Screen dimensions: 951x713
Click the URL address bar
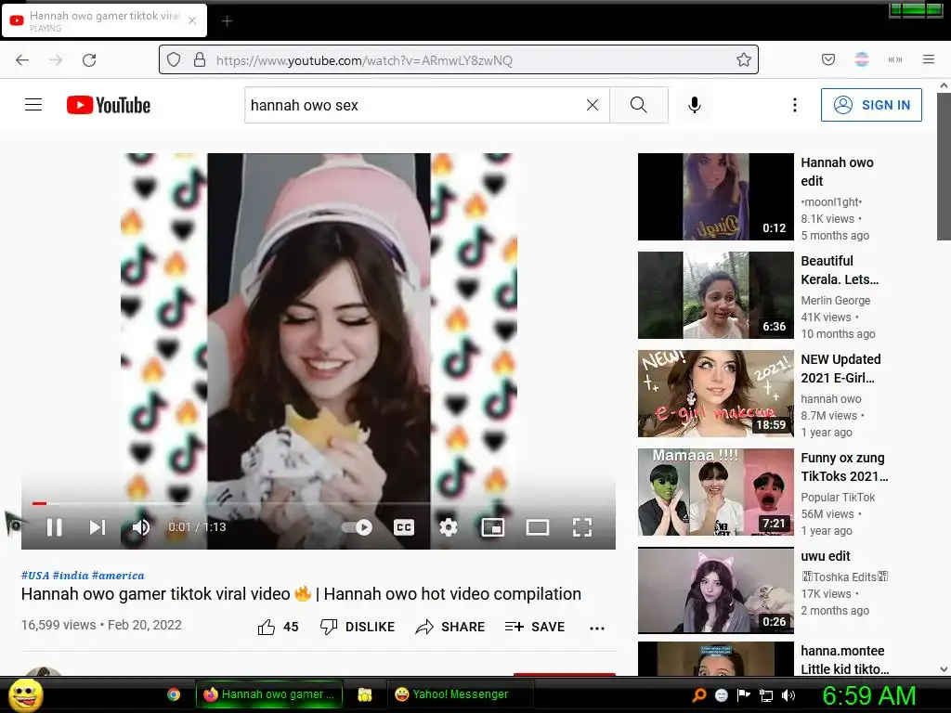(459, 60)
